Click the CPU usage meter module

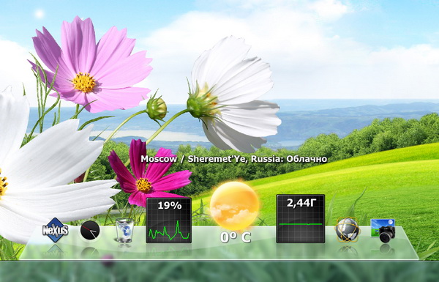168,220
